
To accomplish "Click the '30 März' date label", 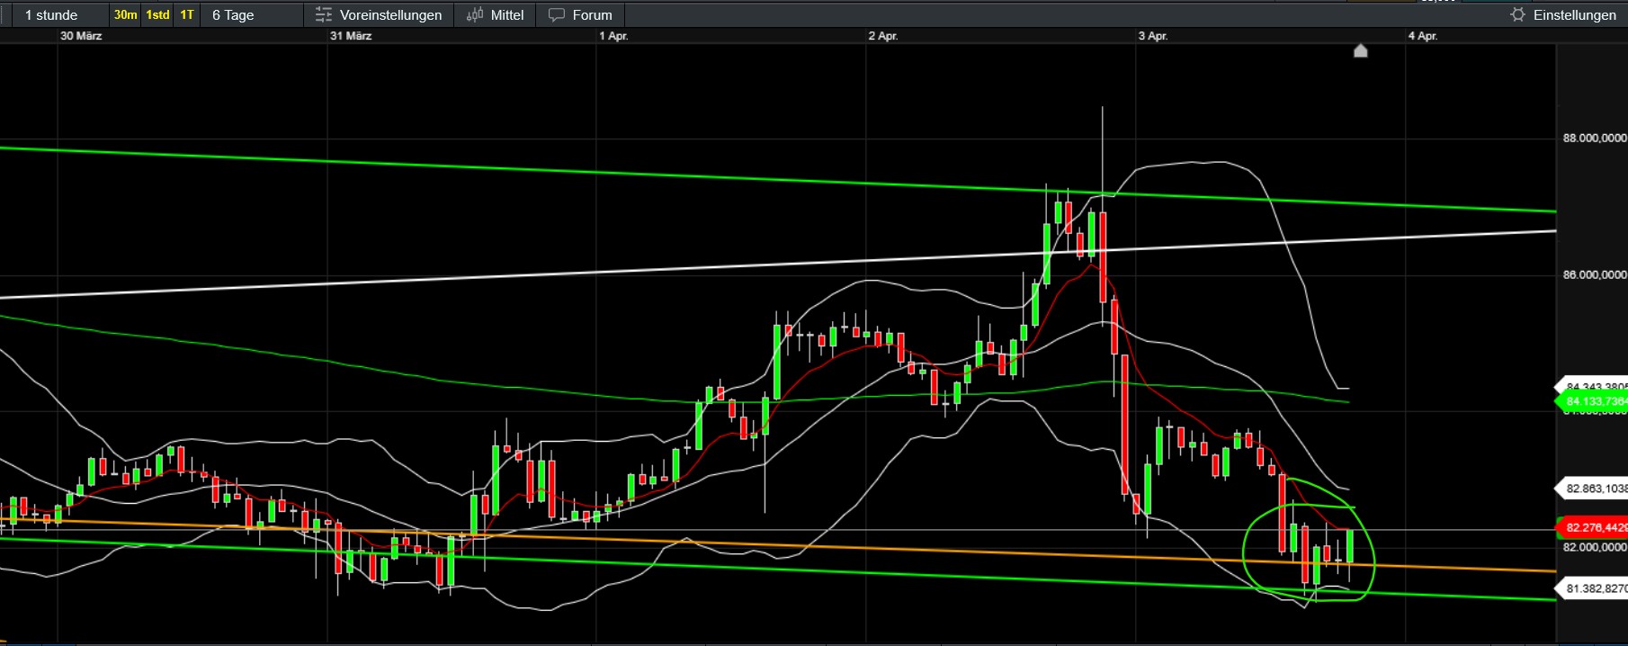I will coord(81,36).
